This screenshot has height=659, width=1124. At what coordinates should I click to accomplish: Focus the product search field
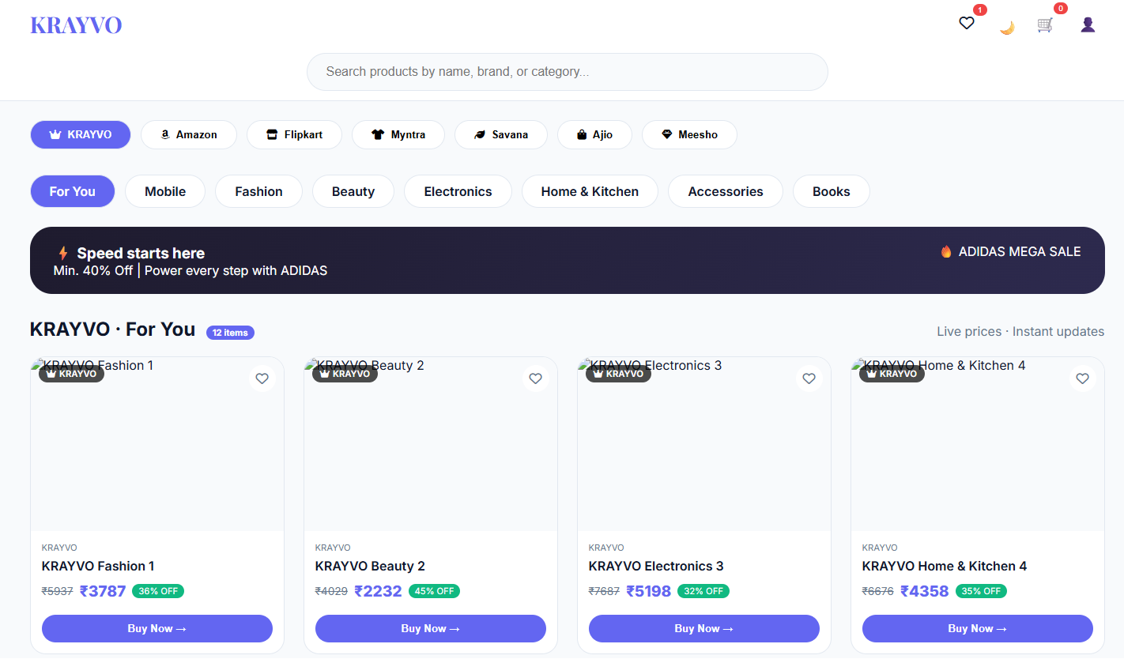pos(567,72)
